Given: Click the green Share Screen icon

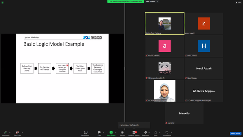Looking at the screenshot, I should (111, 132).
